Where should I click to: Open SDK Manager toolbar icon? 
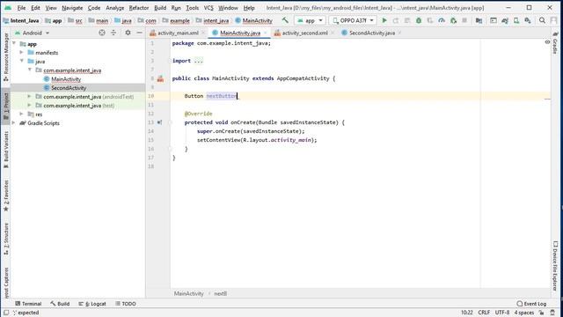tap(528, 20)
